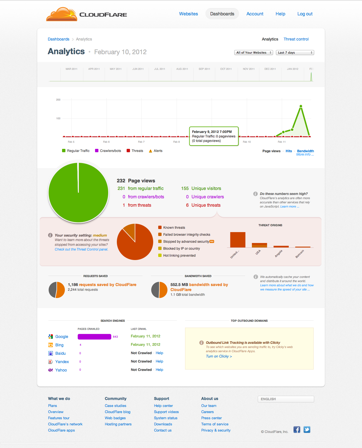
Task: Click Stopped by advanced security swatch
Action: point(160,241)
